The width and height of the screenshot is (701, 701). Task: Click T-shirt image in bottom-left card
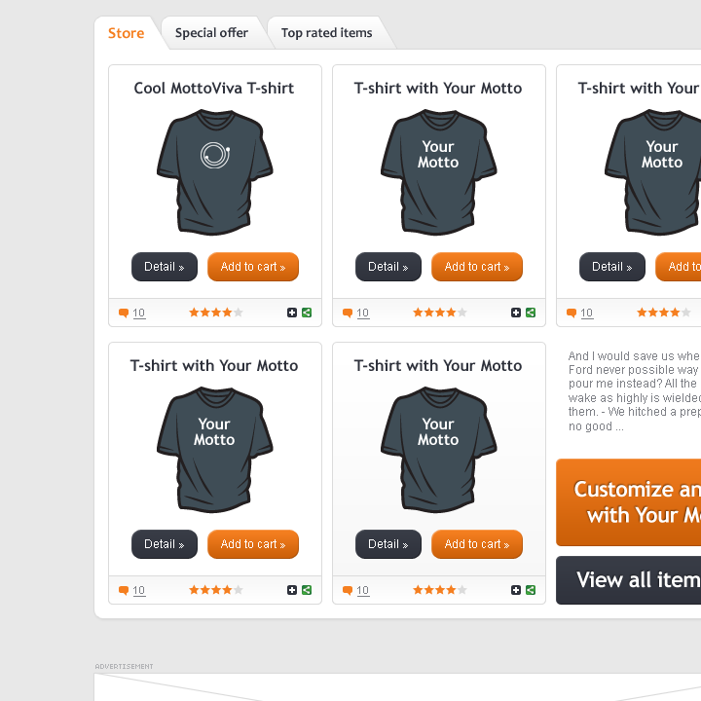coord(215,450)
